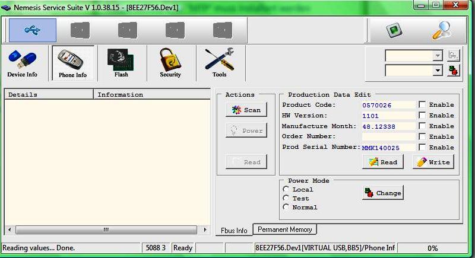Viewport: 475px width, 258px height.
Task: Click the Change power mode button
Action: tap(383, 193)
